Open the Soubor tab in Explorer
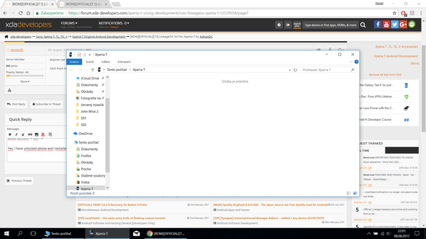The width and height of the screenshot is (426, 239). point(74,62)
